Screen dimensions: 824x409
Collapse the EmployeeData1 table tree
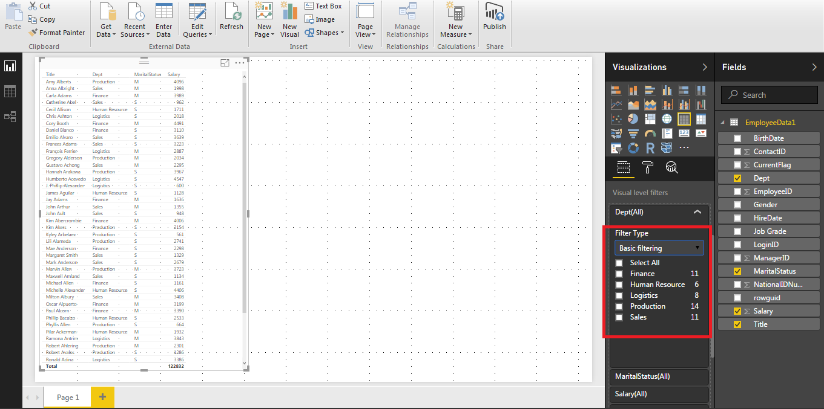pos(722,122)
